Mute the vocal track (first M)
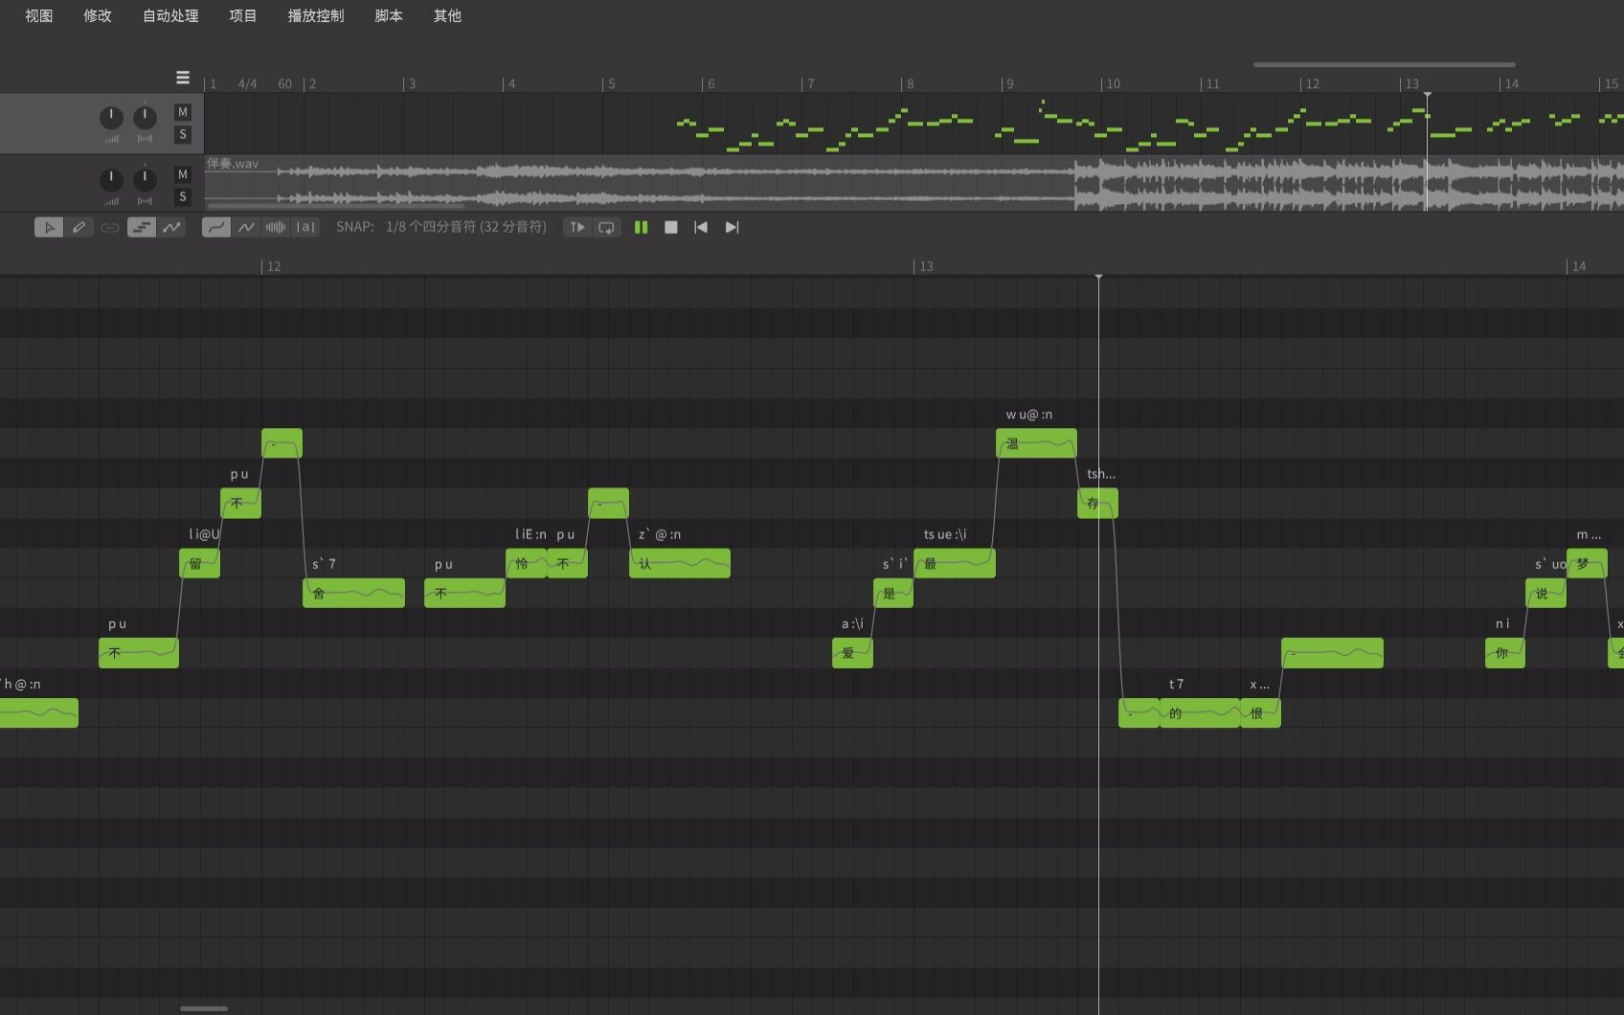This screenshot has height=1015, width=1624. point(183,112)
